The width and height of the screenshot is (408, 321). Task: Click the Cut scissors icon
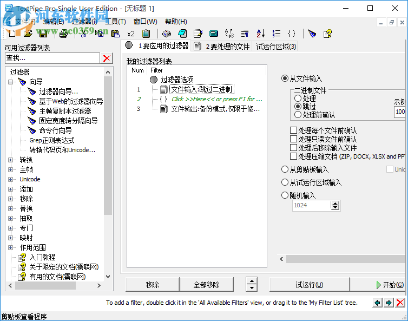coord(83,34)
